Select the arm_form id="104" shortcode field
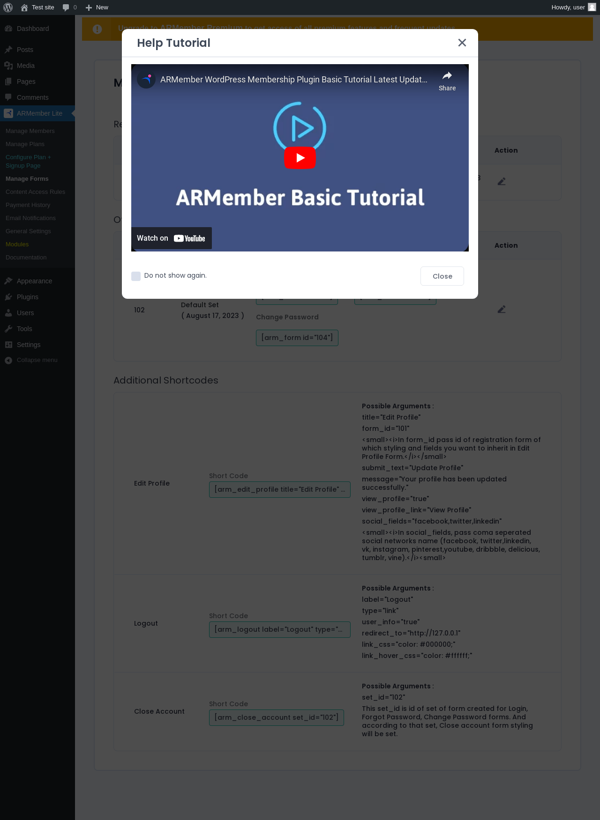The width and height of the screenshot is (600, 820). coord(297,338)
